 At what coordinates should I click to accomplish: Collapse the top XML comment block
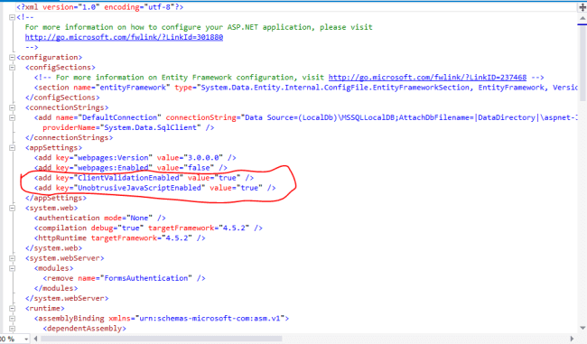click(x=12, y=17)
